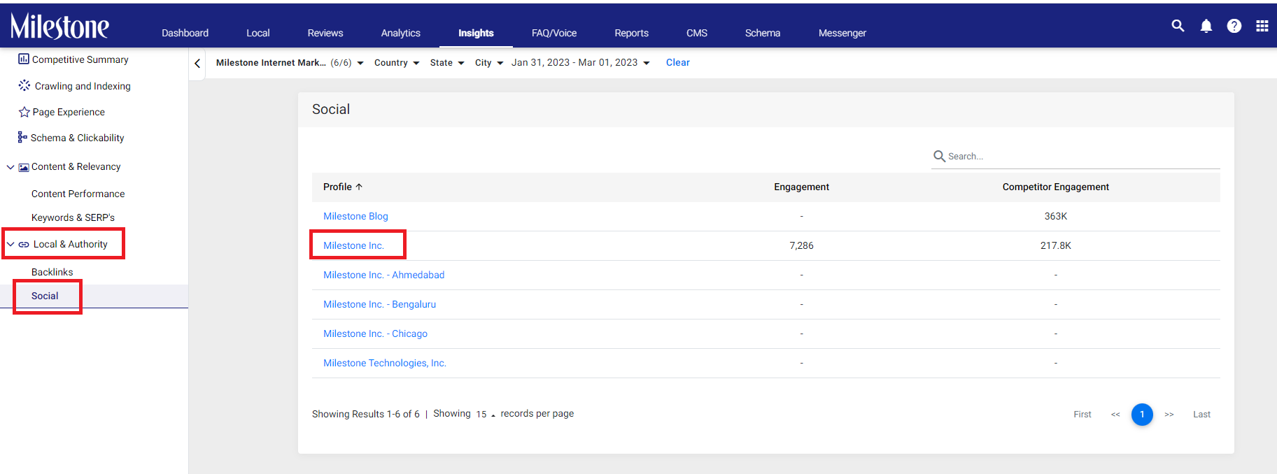Click the Schema & Clickability tree icon
1277x474 pixels.
(22, 137)
